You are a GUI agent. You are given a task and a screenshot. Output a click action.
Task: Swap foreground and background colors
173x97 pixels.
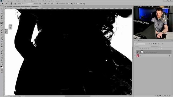[x=2, y=65]
